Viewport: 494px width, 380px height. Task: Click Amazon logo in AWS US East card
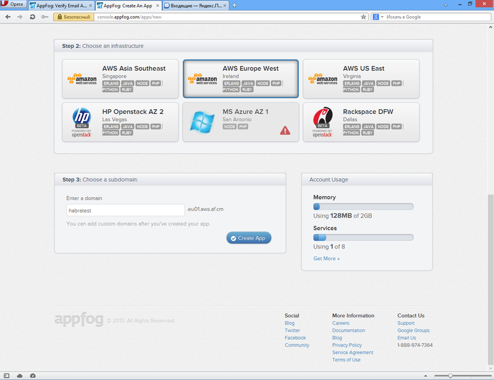coord(322,79)
